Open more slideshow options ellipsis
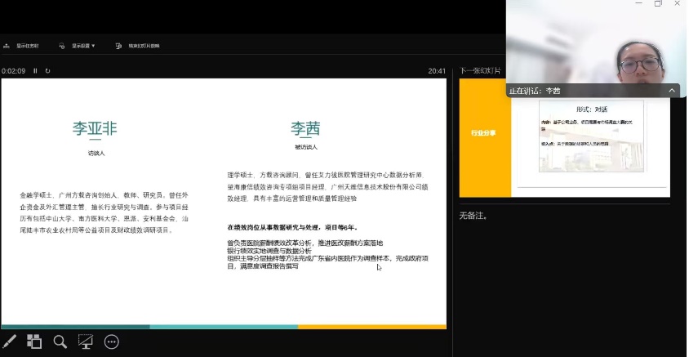The height and width of the screenshot is (357, 689). pos(112,341)
